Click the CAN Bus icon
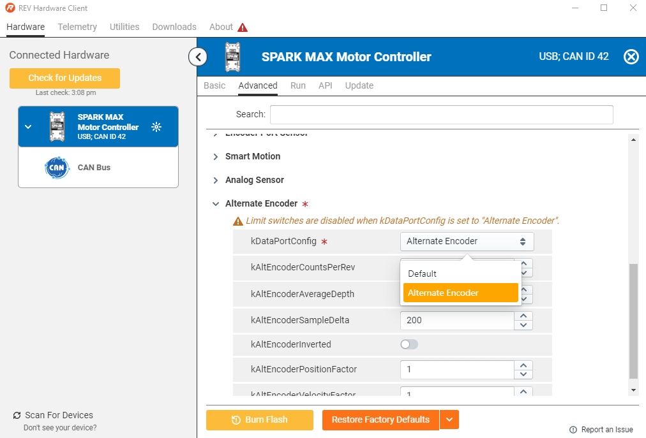646x438 pixels. click(x=56, y=168)
